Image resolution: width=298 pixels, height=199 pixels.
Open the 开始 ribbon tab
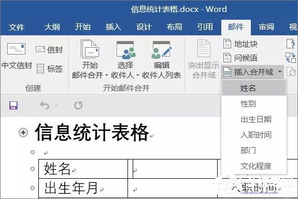(82, 26)
